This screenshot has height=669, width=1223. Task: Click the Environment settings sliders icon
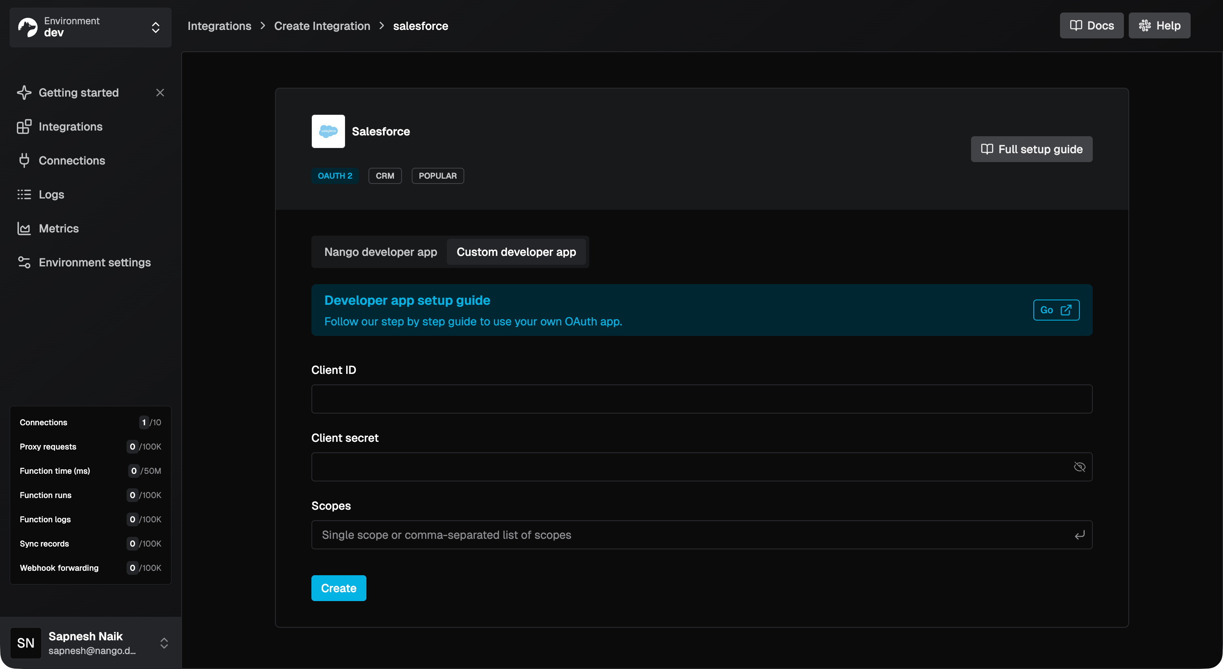(x=24, y=262)
